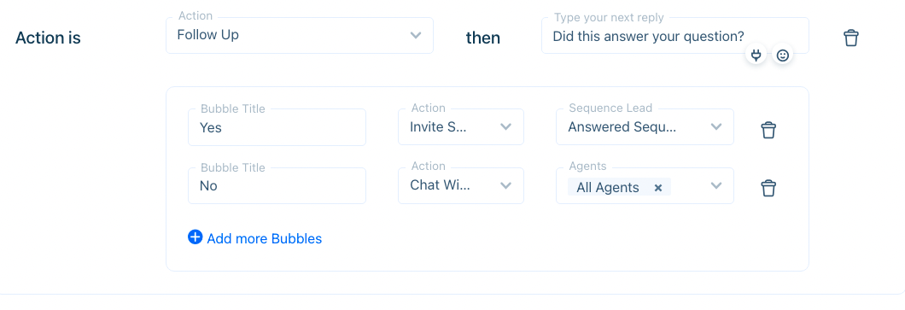The width and height of the screenshot is (905, 310).
Task: Open the Follow Up action dropdown
Action: (x=300, y=35)
